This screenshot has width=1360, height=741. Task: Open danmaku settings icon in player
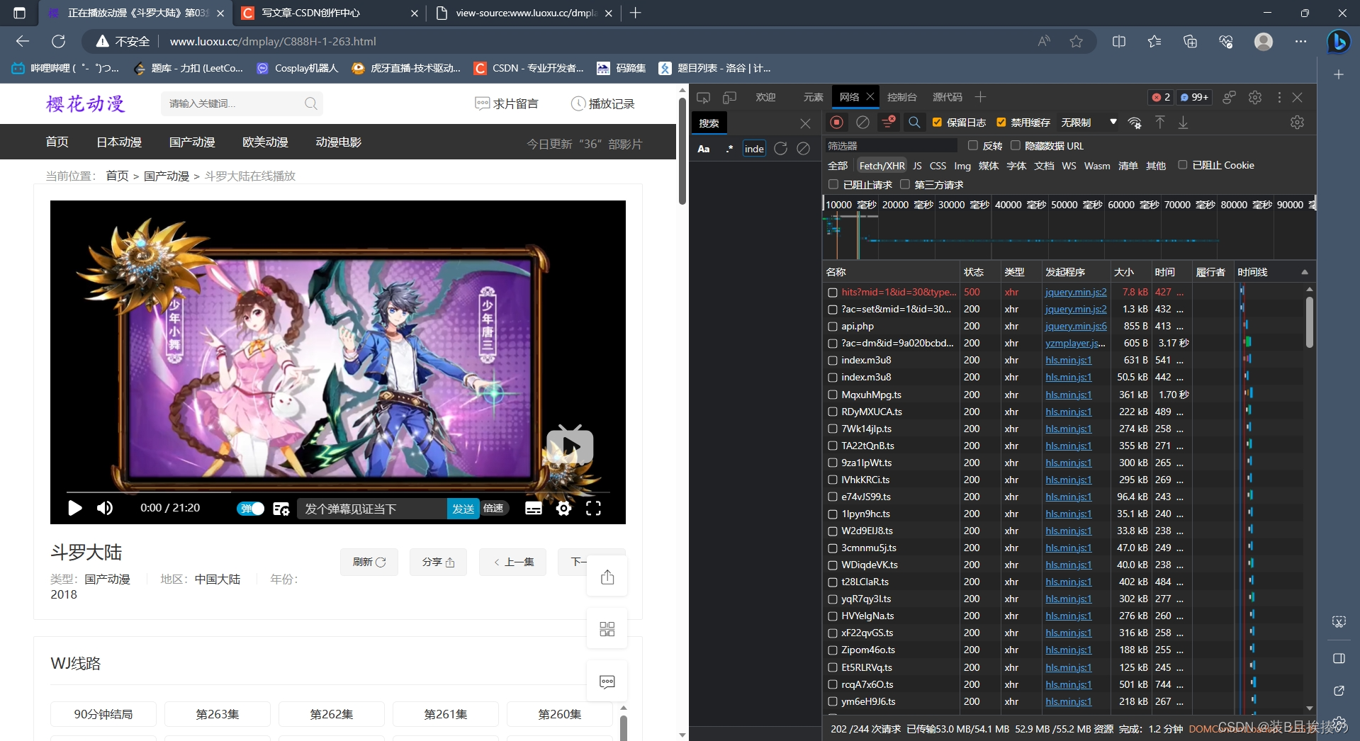point(281,509)
